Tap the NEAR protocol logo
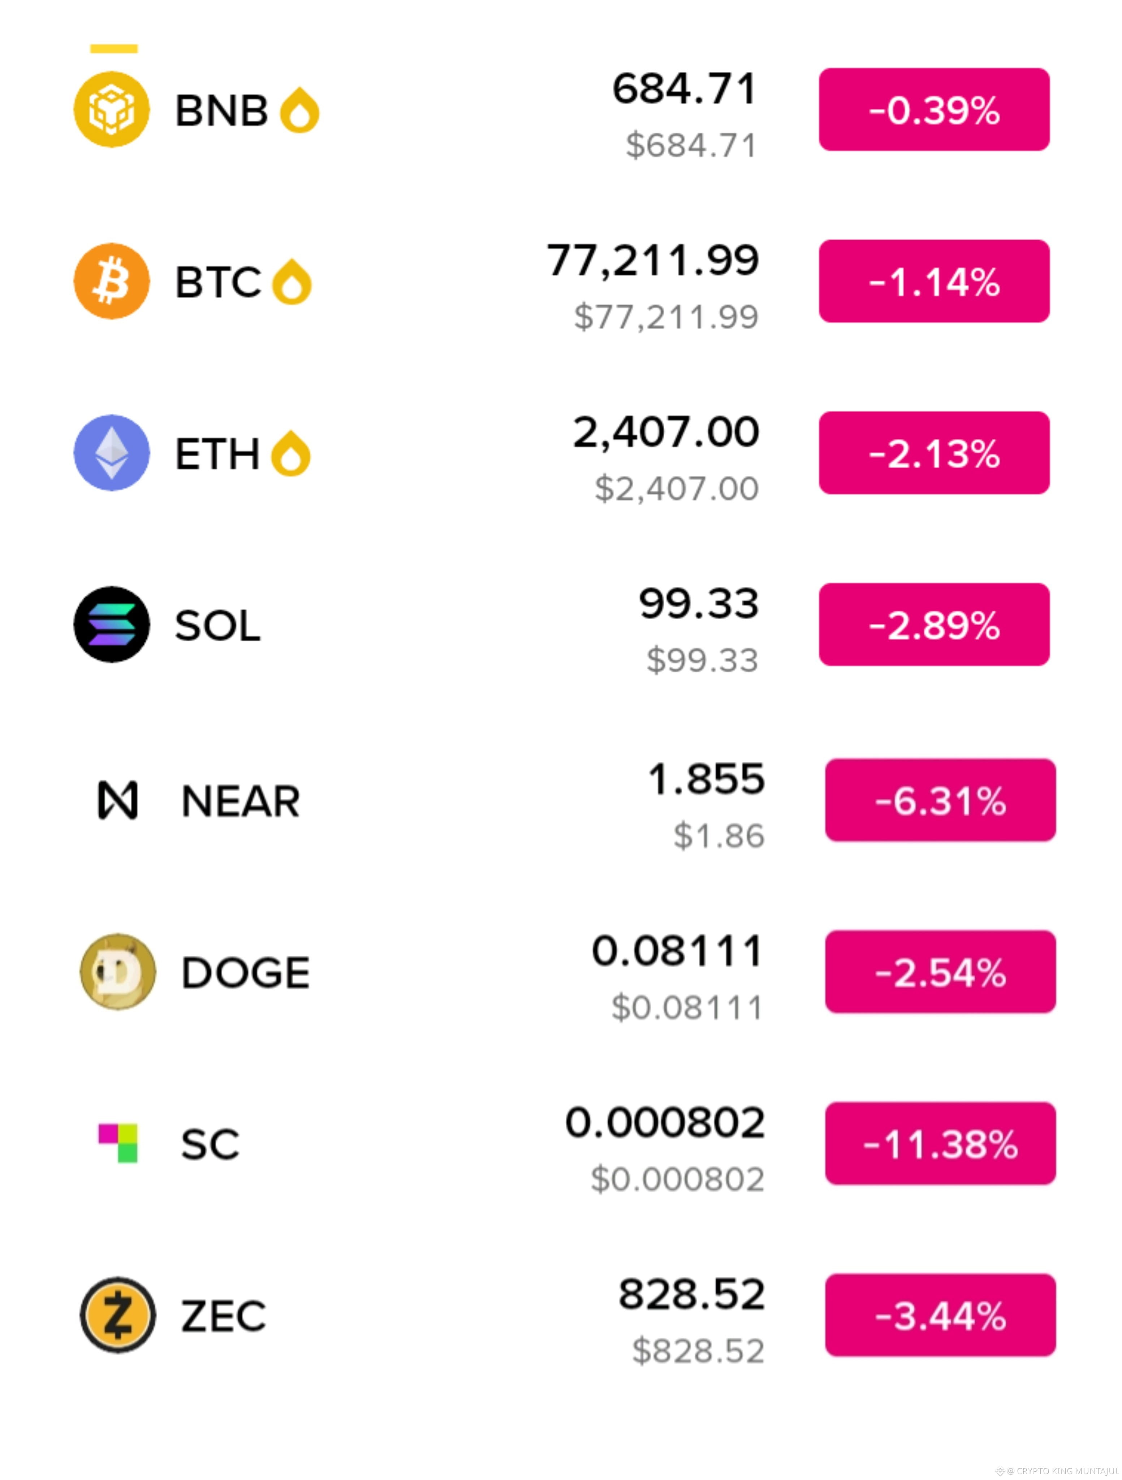This screenshot has height=1480, width=1122. pos(118,800)
